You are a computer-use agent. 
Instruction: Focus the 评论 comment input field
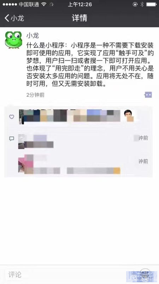pos(65,274)
